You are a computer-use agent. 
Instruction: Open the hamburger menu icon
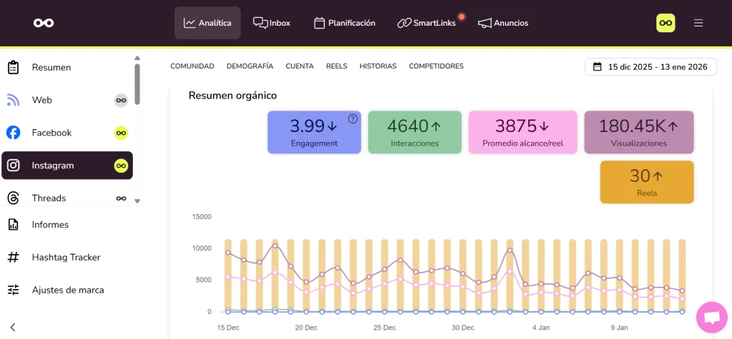point(698,23)
